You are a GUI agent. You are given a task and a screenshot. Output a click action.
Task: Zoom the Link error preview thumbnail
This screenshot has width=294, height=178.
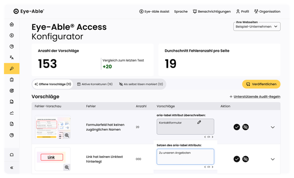click(x=67, y=167)
